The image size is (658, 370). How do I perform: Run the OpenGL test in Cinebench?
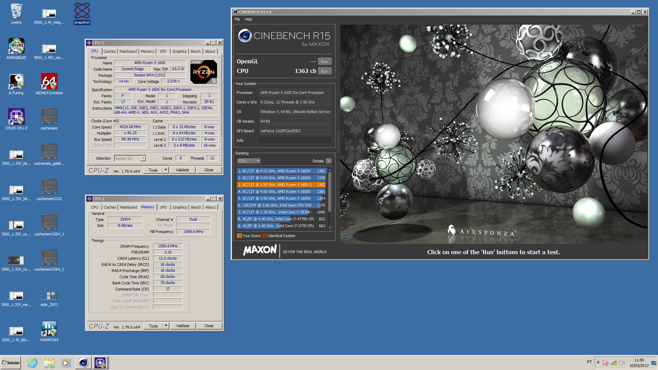point(325,62)
